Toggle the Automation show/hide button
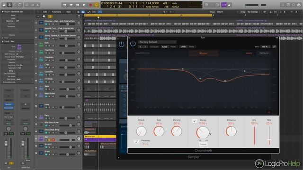303x170 pixels. (89, 12)
